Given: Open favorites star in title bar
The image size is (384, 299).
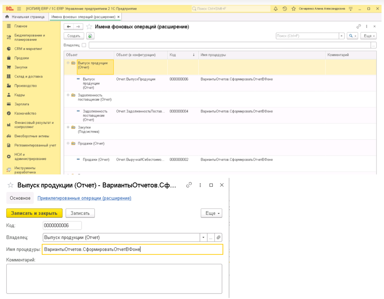Looking at the screenshot, I should [294, 9].
